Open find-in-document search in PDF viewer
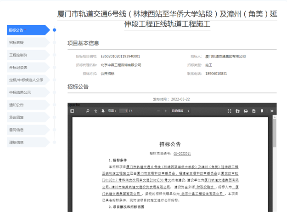 [88, 111]
